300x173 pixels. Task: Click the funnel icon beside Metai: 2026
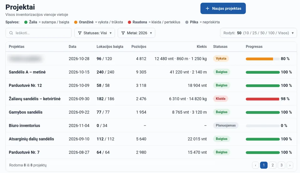123,33
